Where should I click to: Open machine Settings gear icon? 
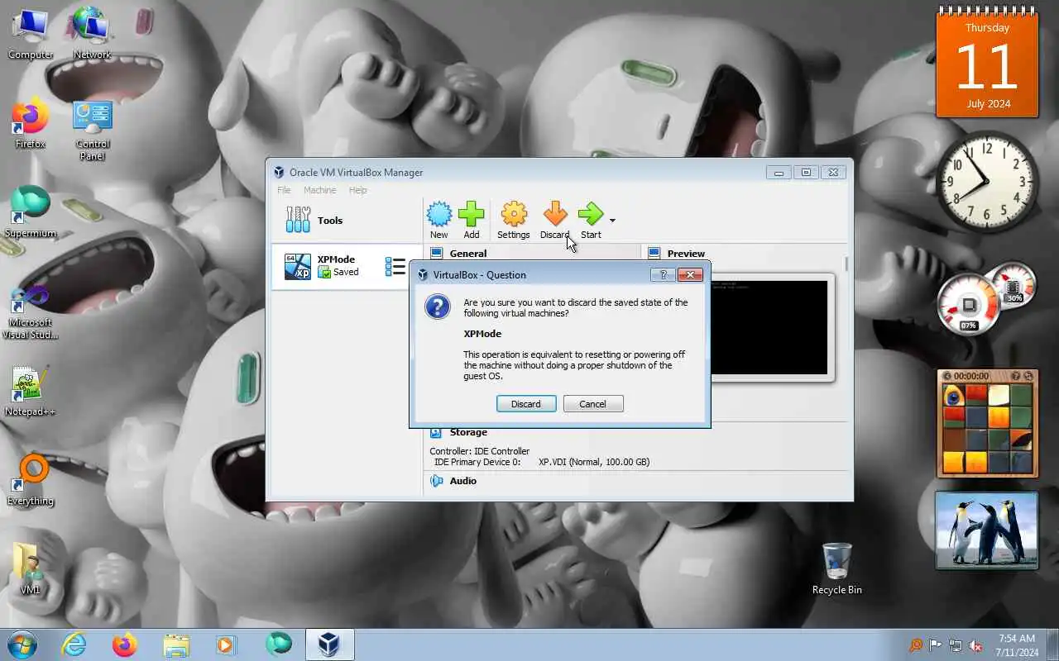tap(514, 214)
